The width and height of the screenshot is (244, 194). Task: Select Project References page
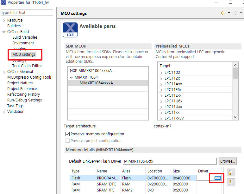pos(23,89)
